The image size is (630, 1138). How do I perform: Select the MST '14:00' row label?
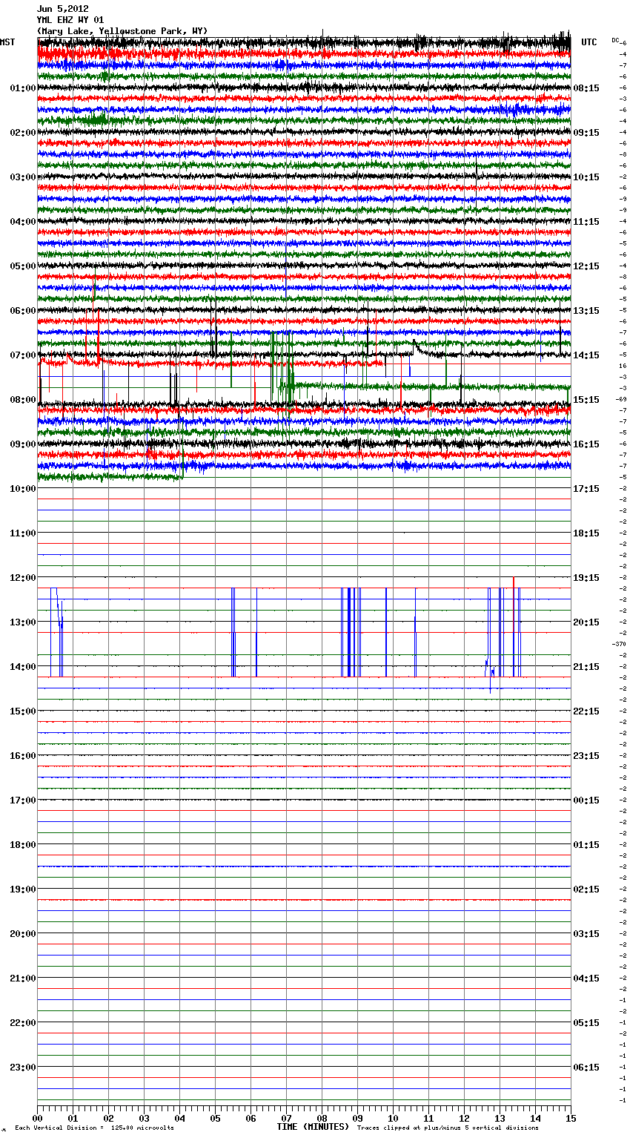point(23,667)
